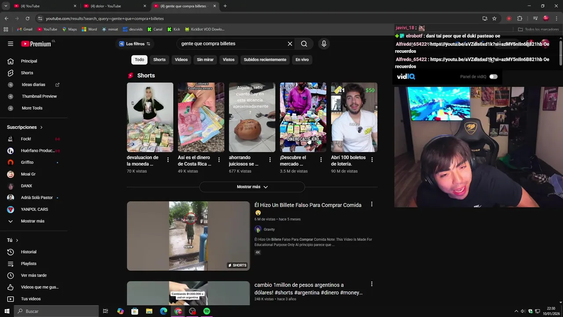Click the Windows taskbar search box
This screenshot has width=563, height=317.
[x=56, y=311]
